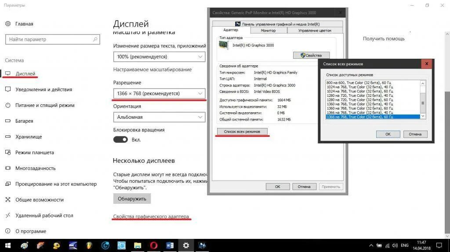The width and height of the screenshot is (450, 252).
Task: Click the search magnifier in Найти параметр
Action: pos(95,39)
